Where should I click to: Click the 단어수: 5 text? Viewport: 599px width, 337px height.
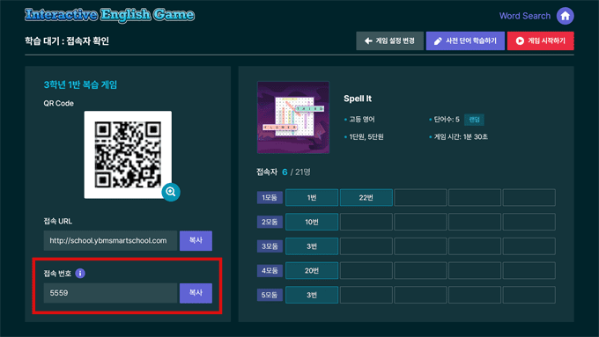point(447,120)
